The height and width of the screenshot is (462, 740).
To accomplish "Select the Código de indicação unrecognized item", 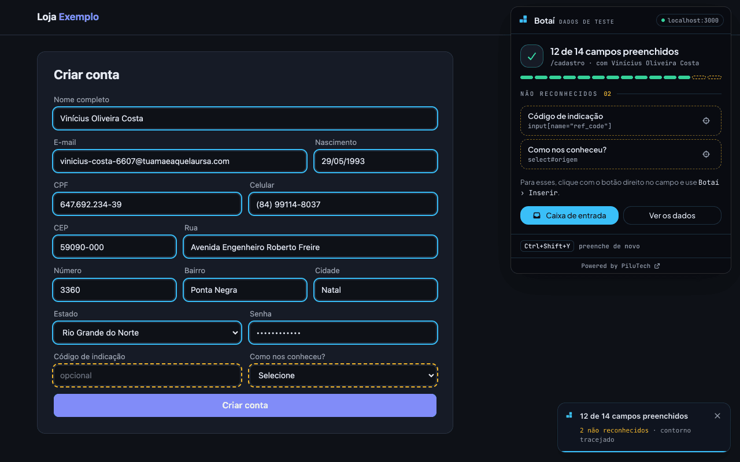I will [x=621, y=121].
